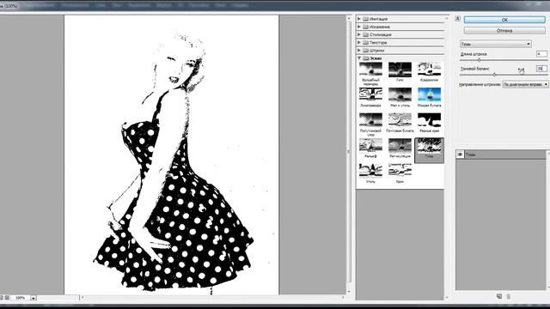Expand the Стилизация filter folder

(x=359, y=34)
